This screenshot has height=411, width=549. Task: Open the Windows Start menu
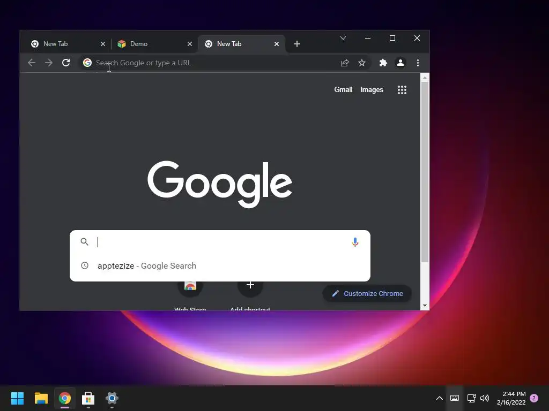(17, 398)
